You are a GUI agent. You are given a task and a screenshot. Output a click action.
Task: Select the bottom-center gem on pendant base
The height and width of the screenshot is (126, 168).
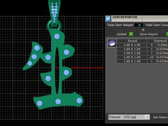click(x=58, y=101)
